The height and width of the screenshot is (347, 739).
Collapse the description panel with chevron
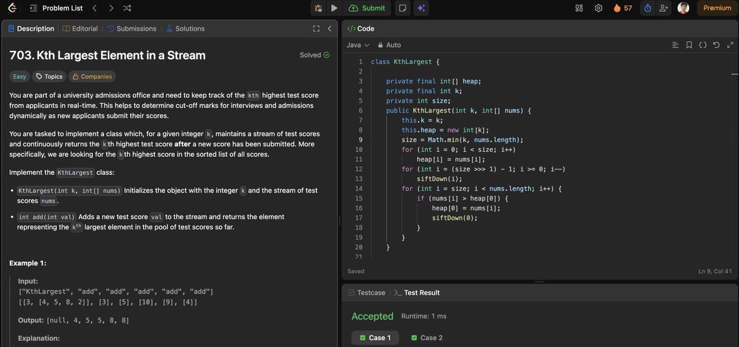tap(329, 28)
